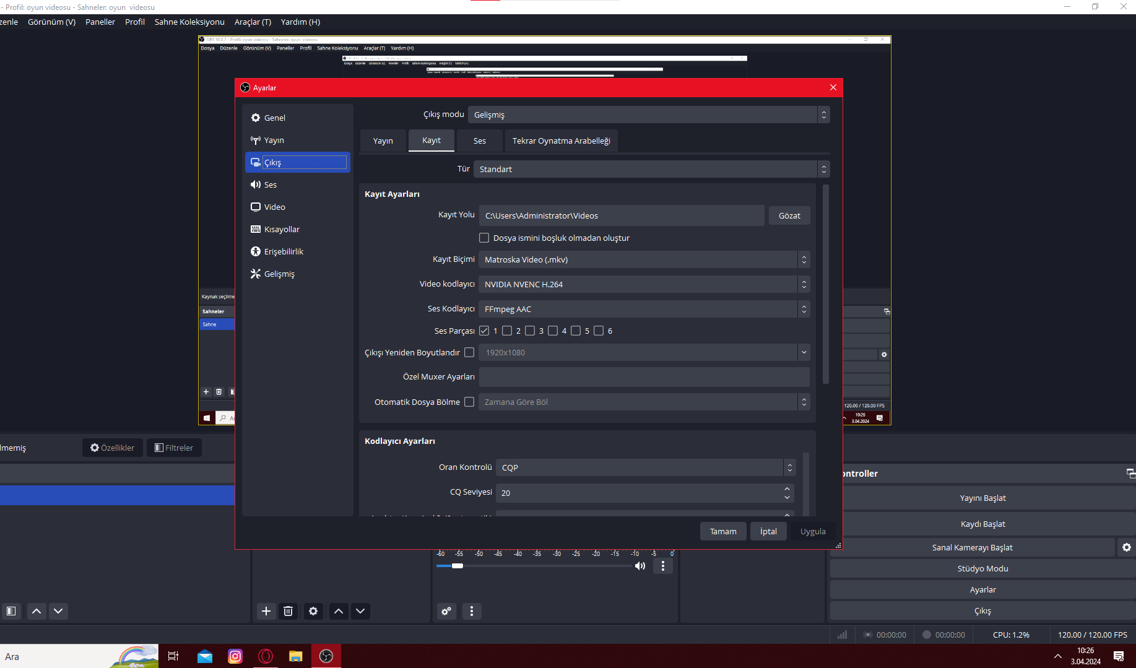Move scene down with arrow icon
This screenshot has width=1136, height=668.
[x=58, y=611]
